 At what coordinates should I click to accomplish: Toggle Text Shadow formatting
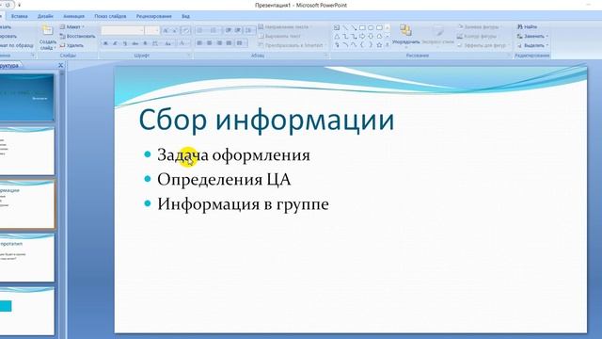click(145, 44)
